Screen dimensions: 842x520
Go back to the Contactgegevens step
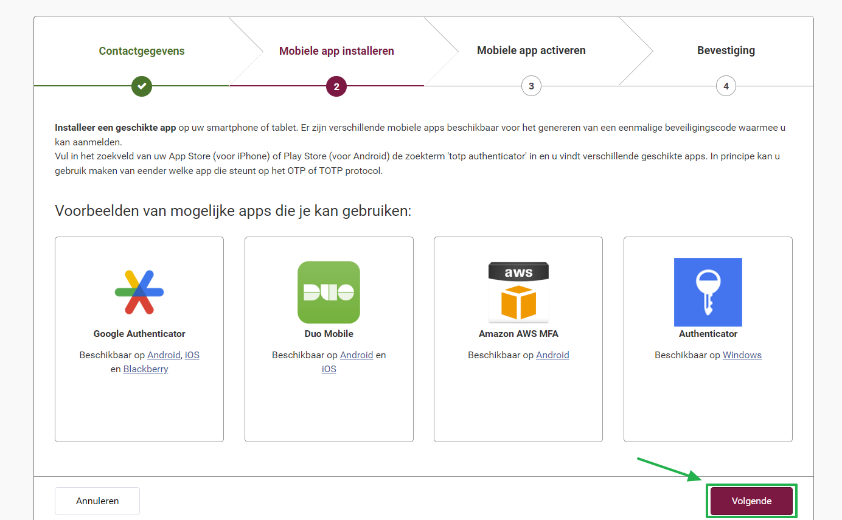point(142,50)
